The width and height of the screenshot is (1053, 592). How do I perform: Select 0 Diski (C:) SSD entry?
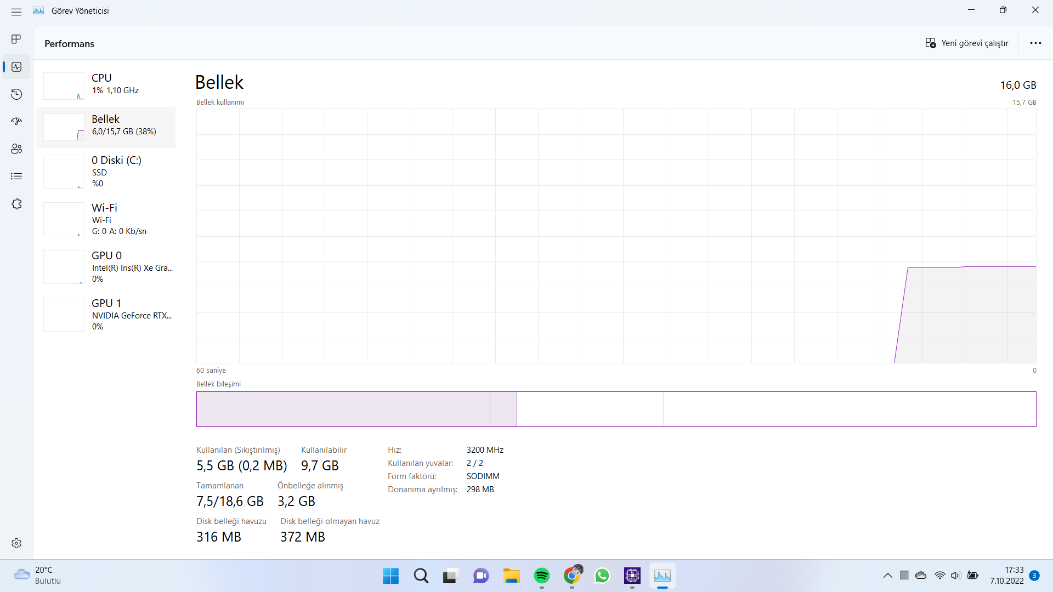tap(106, 172)
